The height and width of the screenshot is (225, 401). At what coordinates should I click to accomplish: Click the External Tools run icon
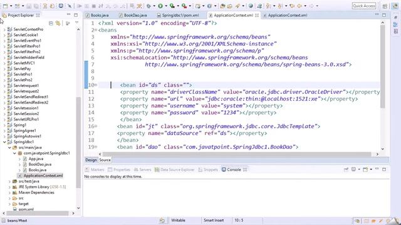point(184,6)
